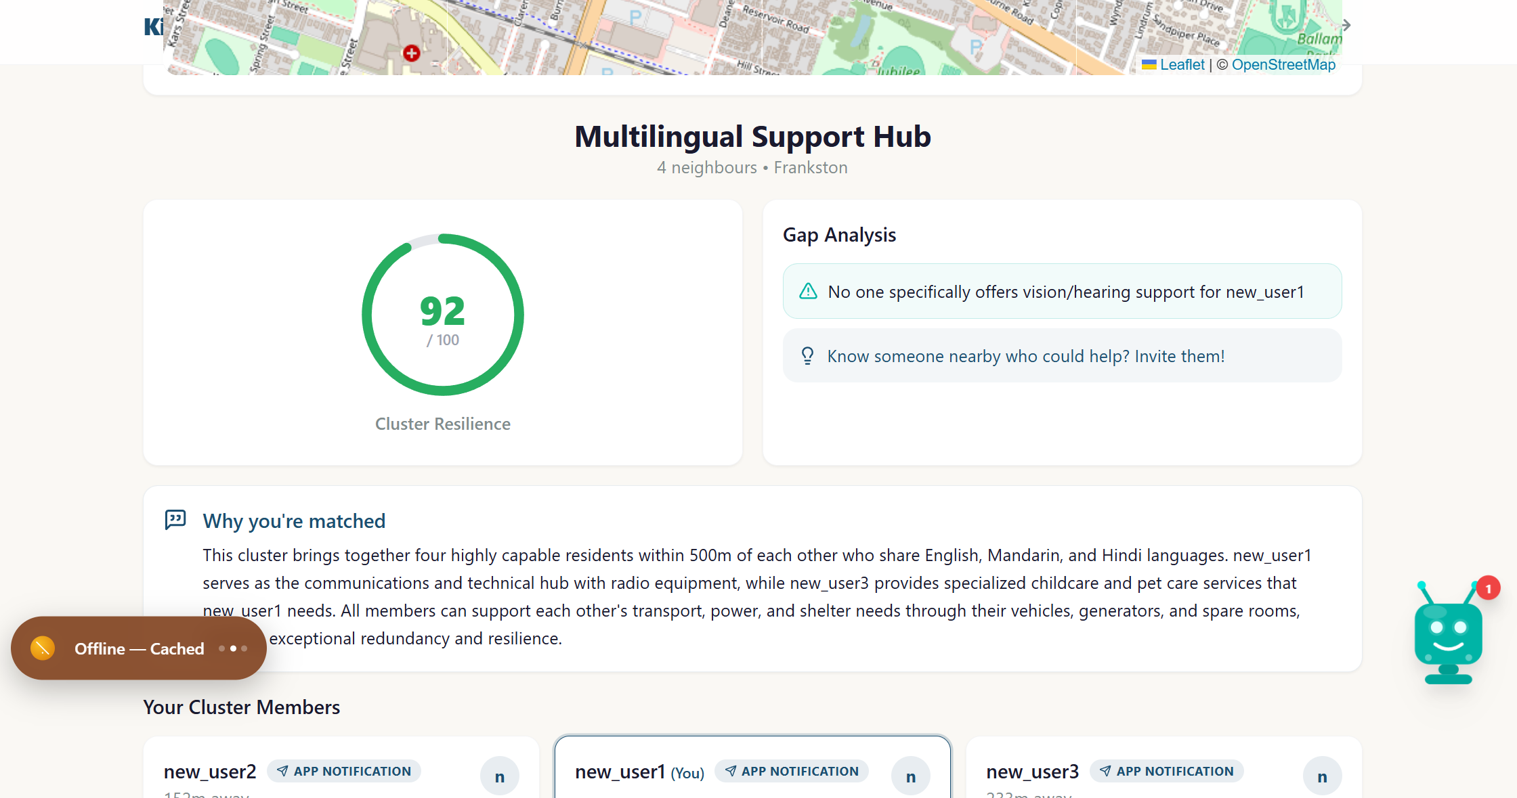Expand the arrow at top right
Viewport: 1517px width, 798px height.
point(1346,26)
